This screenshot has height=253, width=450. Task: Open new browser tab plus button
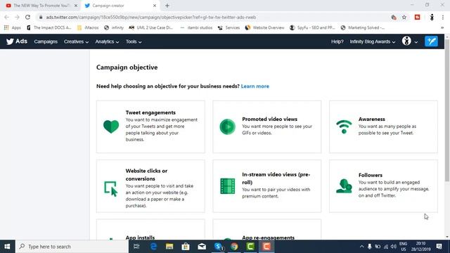(167, 6)
